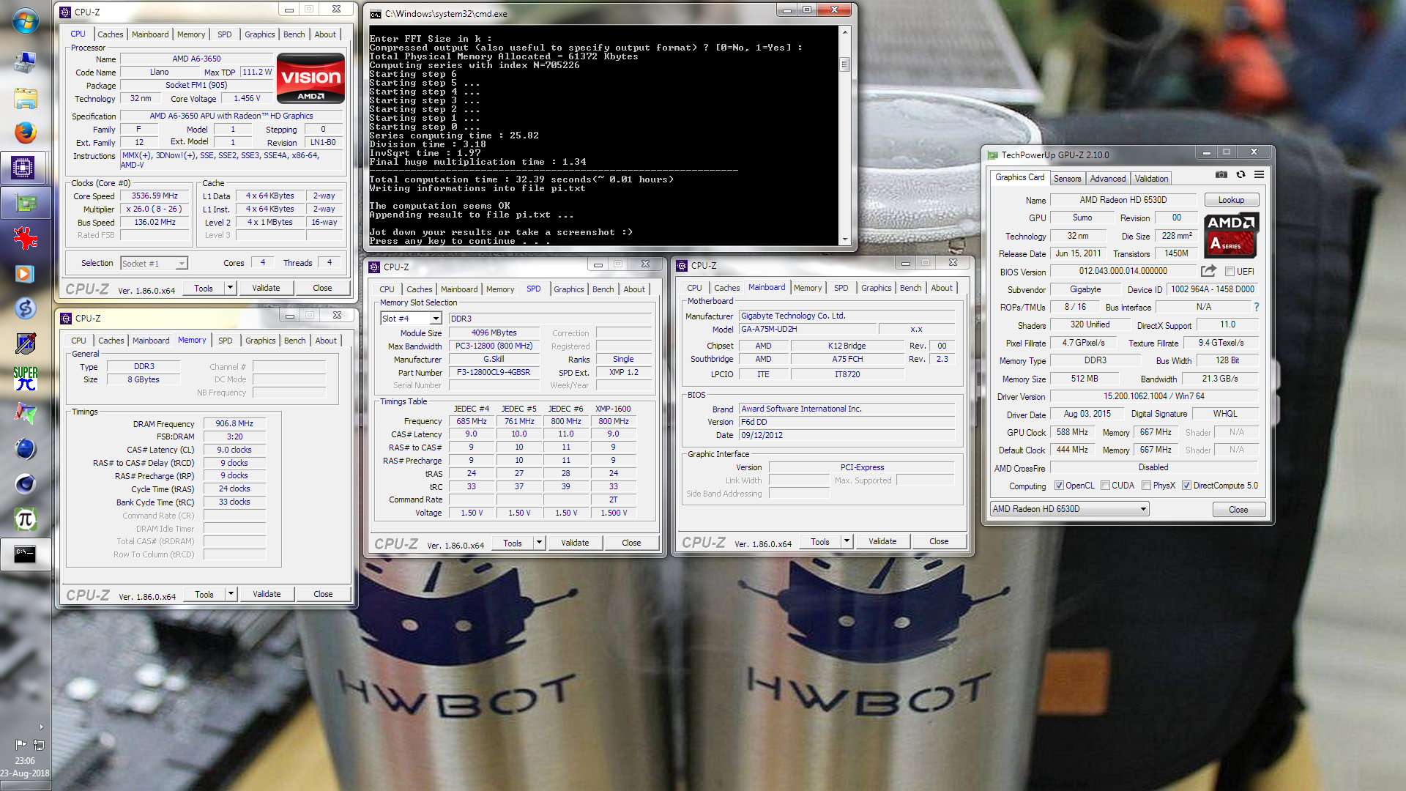Show hidden tray icons arrow
The height and width of the screenshot is (791, 1406).
click(41, 727)
